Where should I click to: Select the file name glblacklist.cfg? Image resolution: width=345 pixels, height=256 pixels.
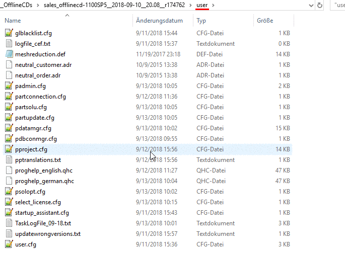coord(33,33)
